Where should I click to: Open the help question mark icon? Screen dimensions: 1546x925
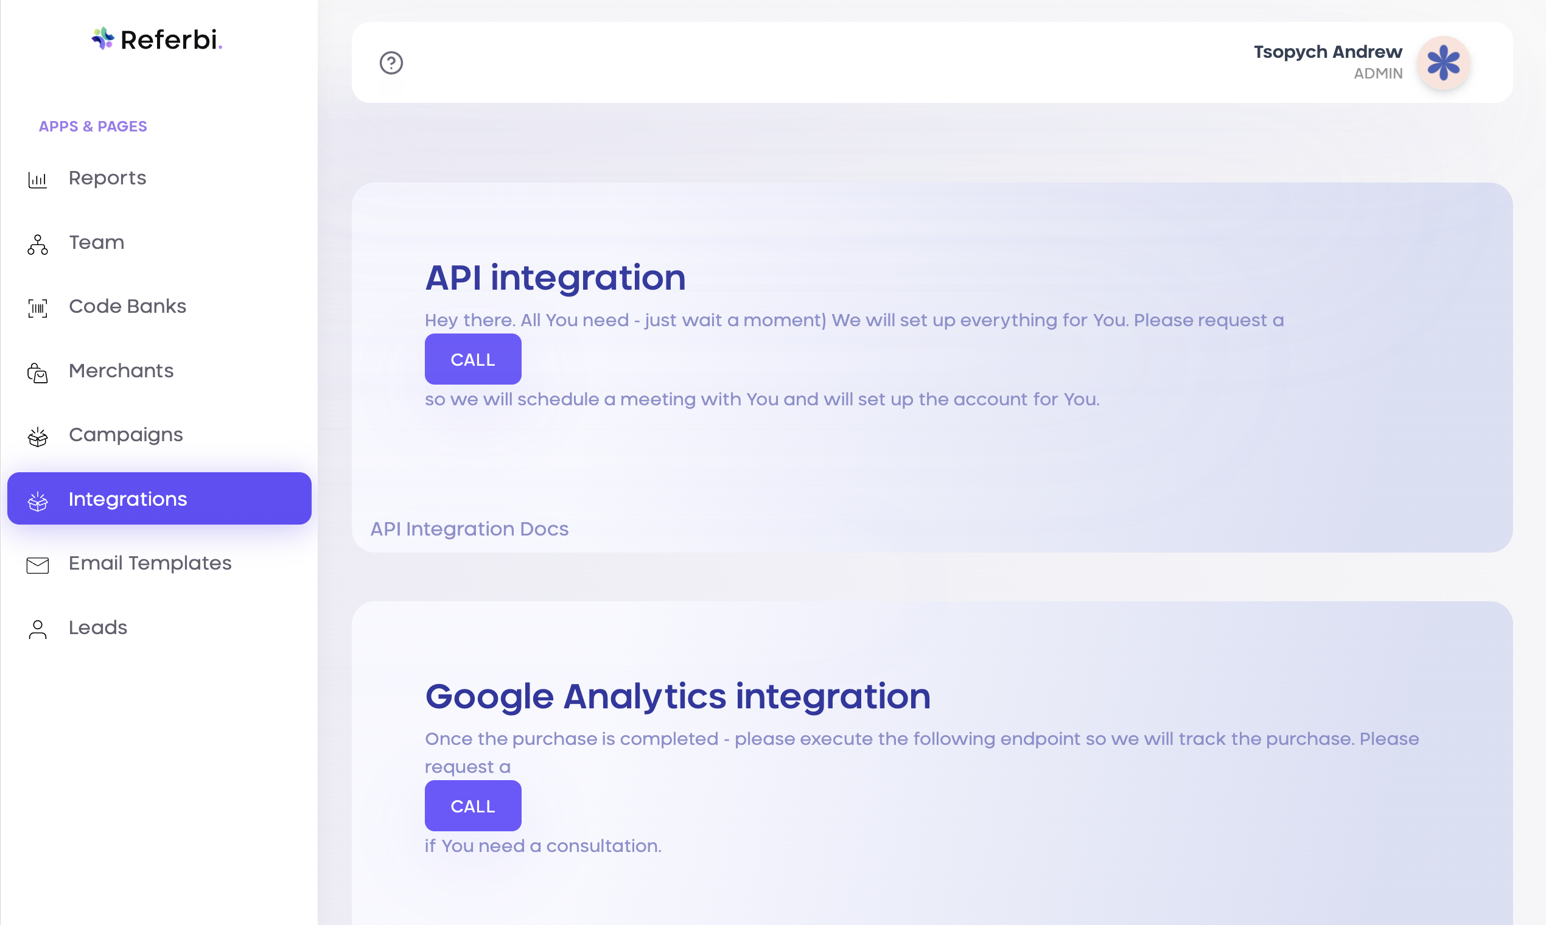tap(391, 63)
